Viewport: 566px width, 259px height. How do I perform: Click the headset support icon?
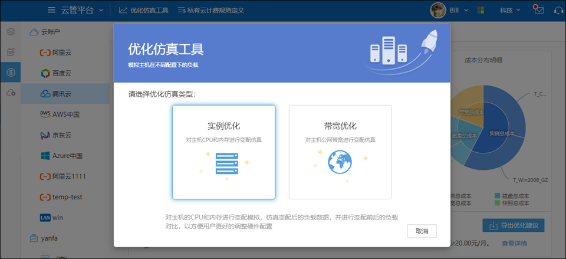click(x=558, y=10)
